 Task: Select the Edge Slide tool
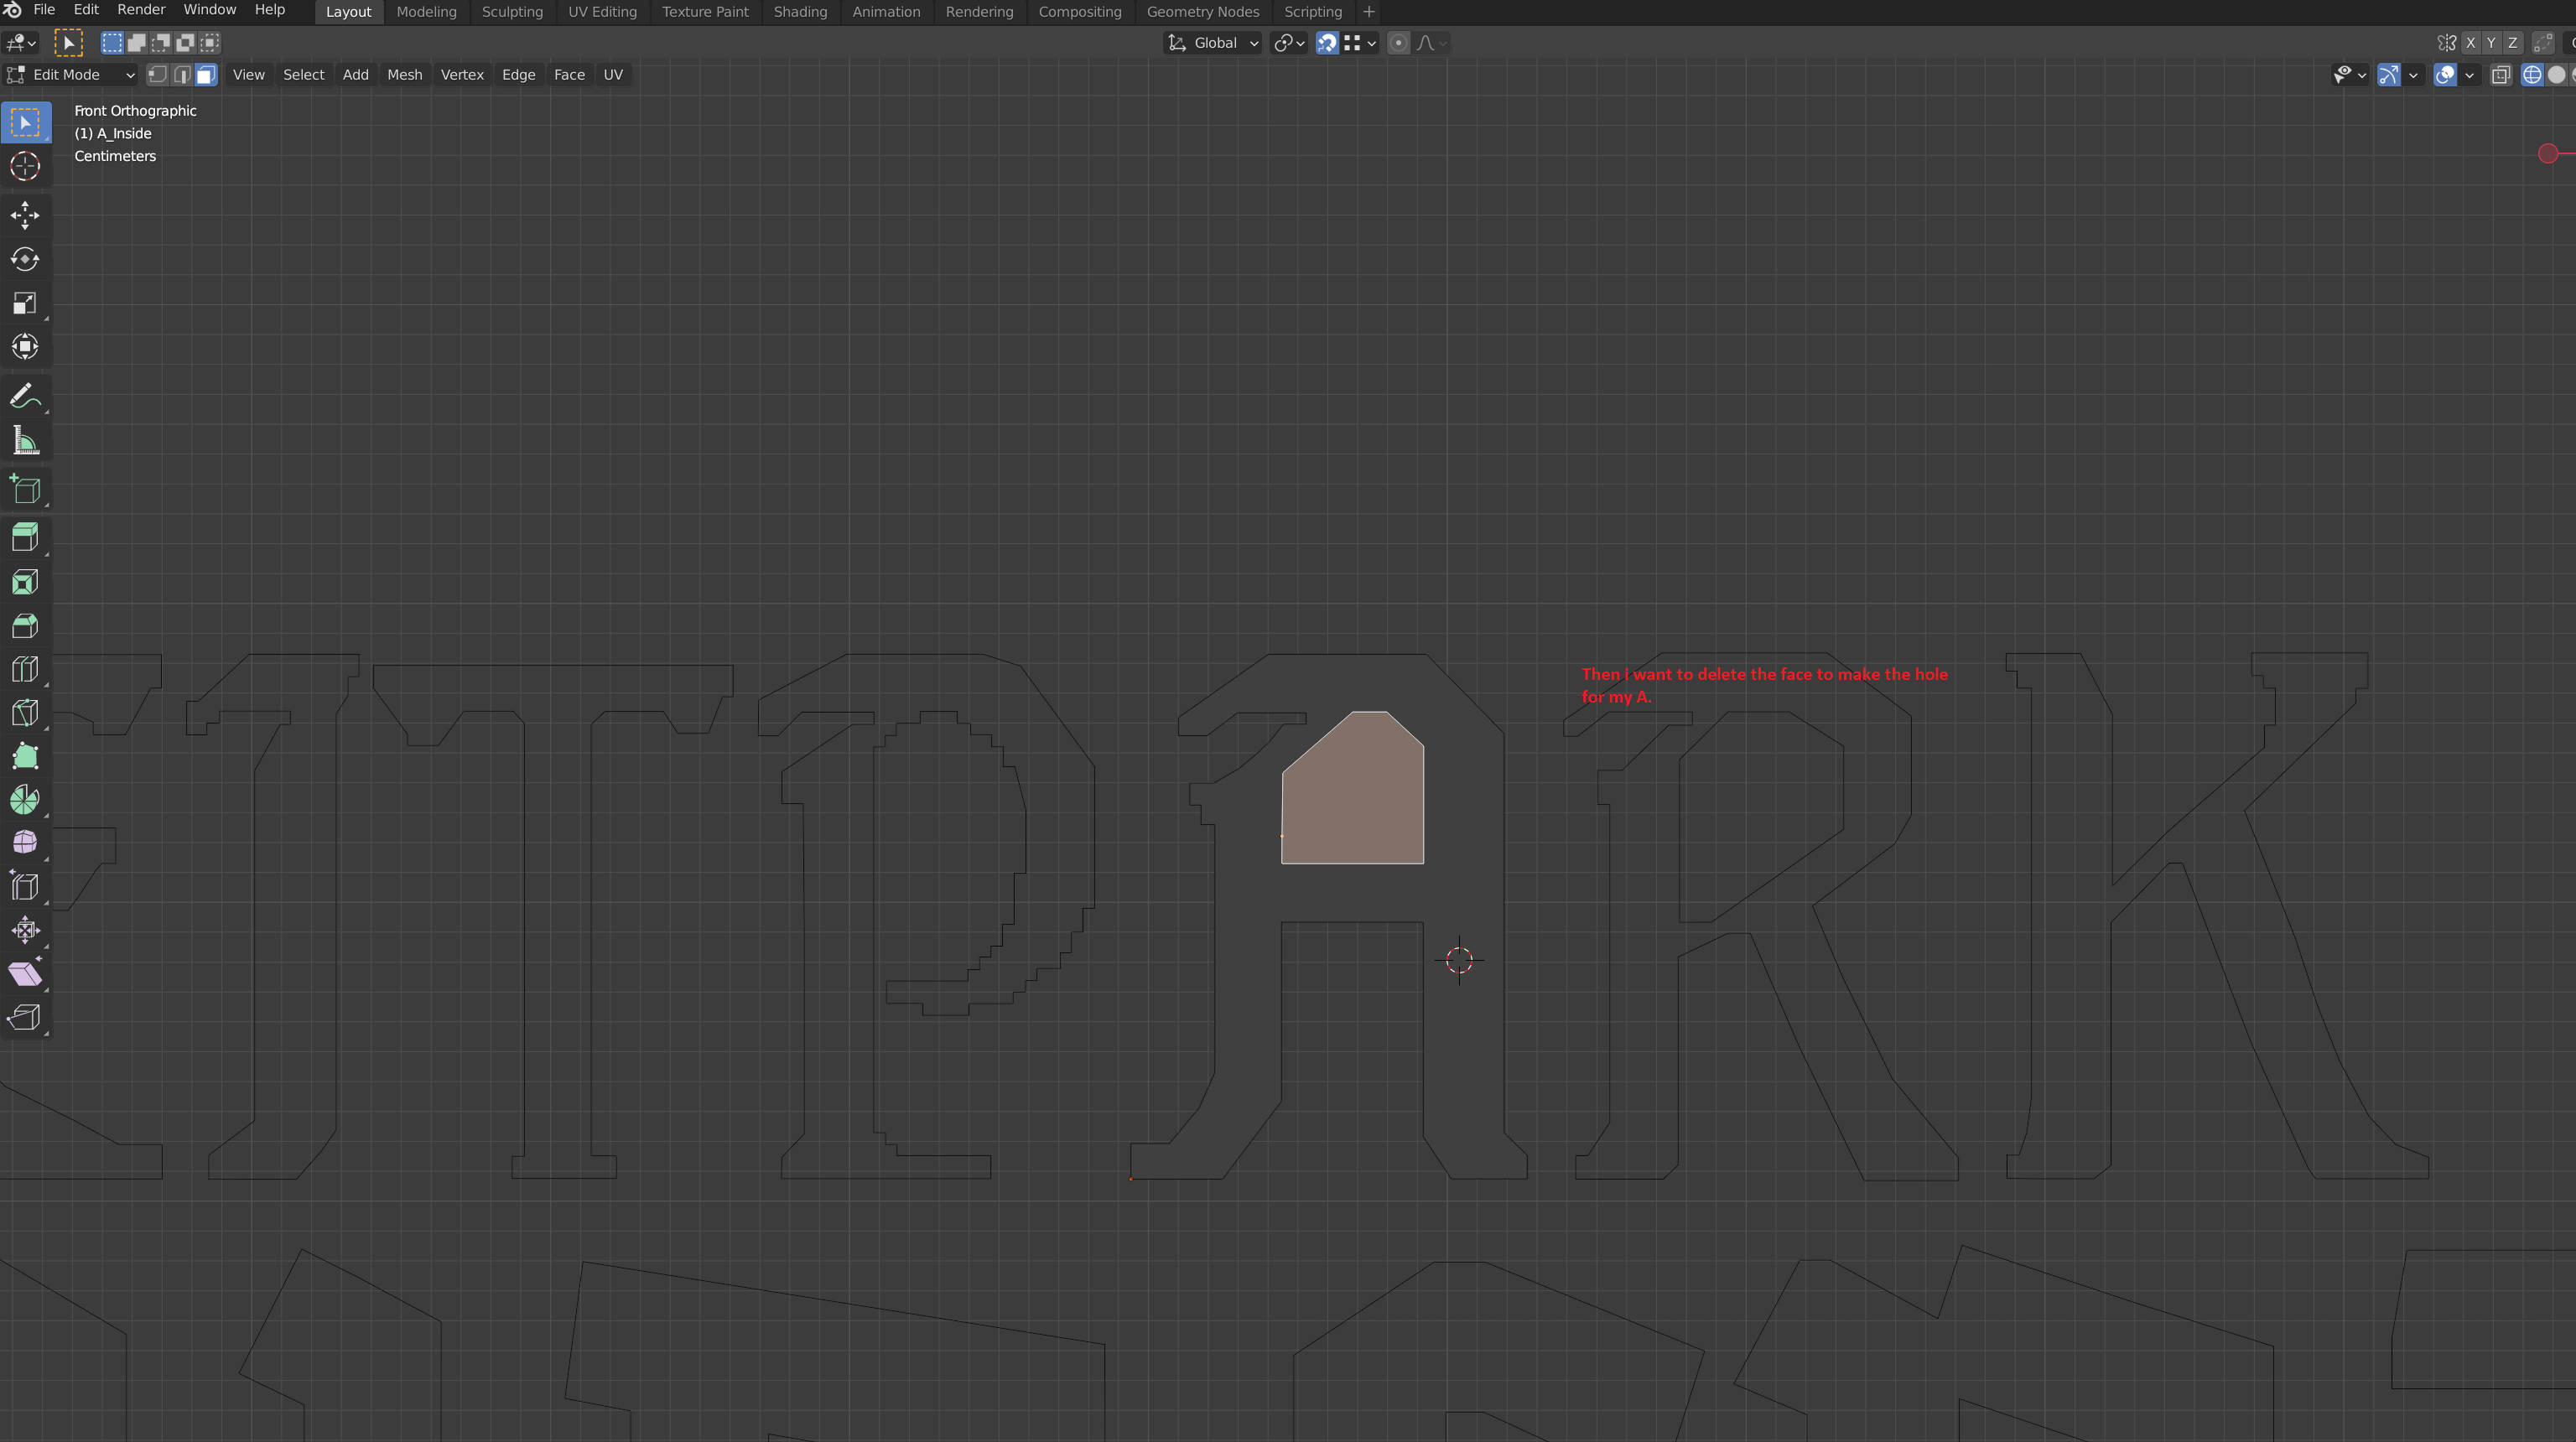tap(25, 887)
